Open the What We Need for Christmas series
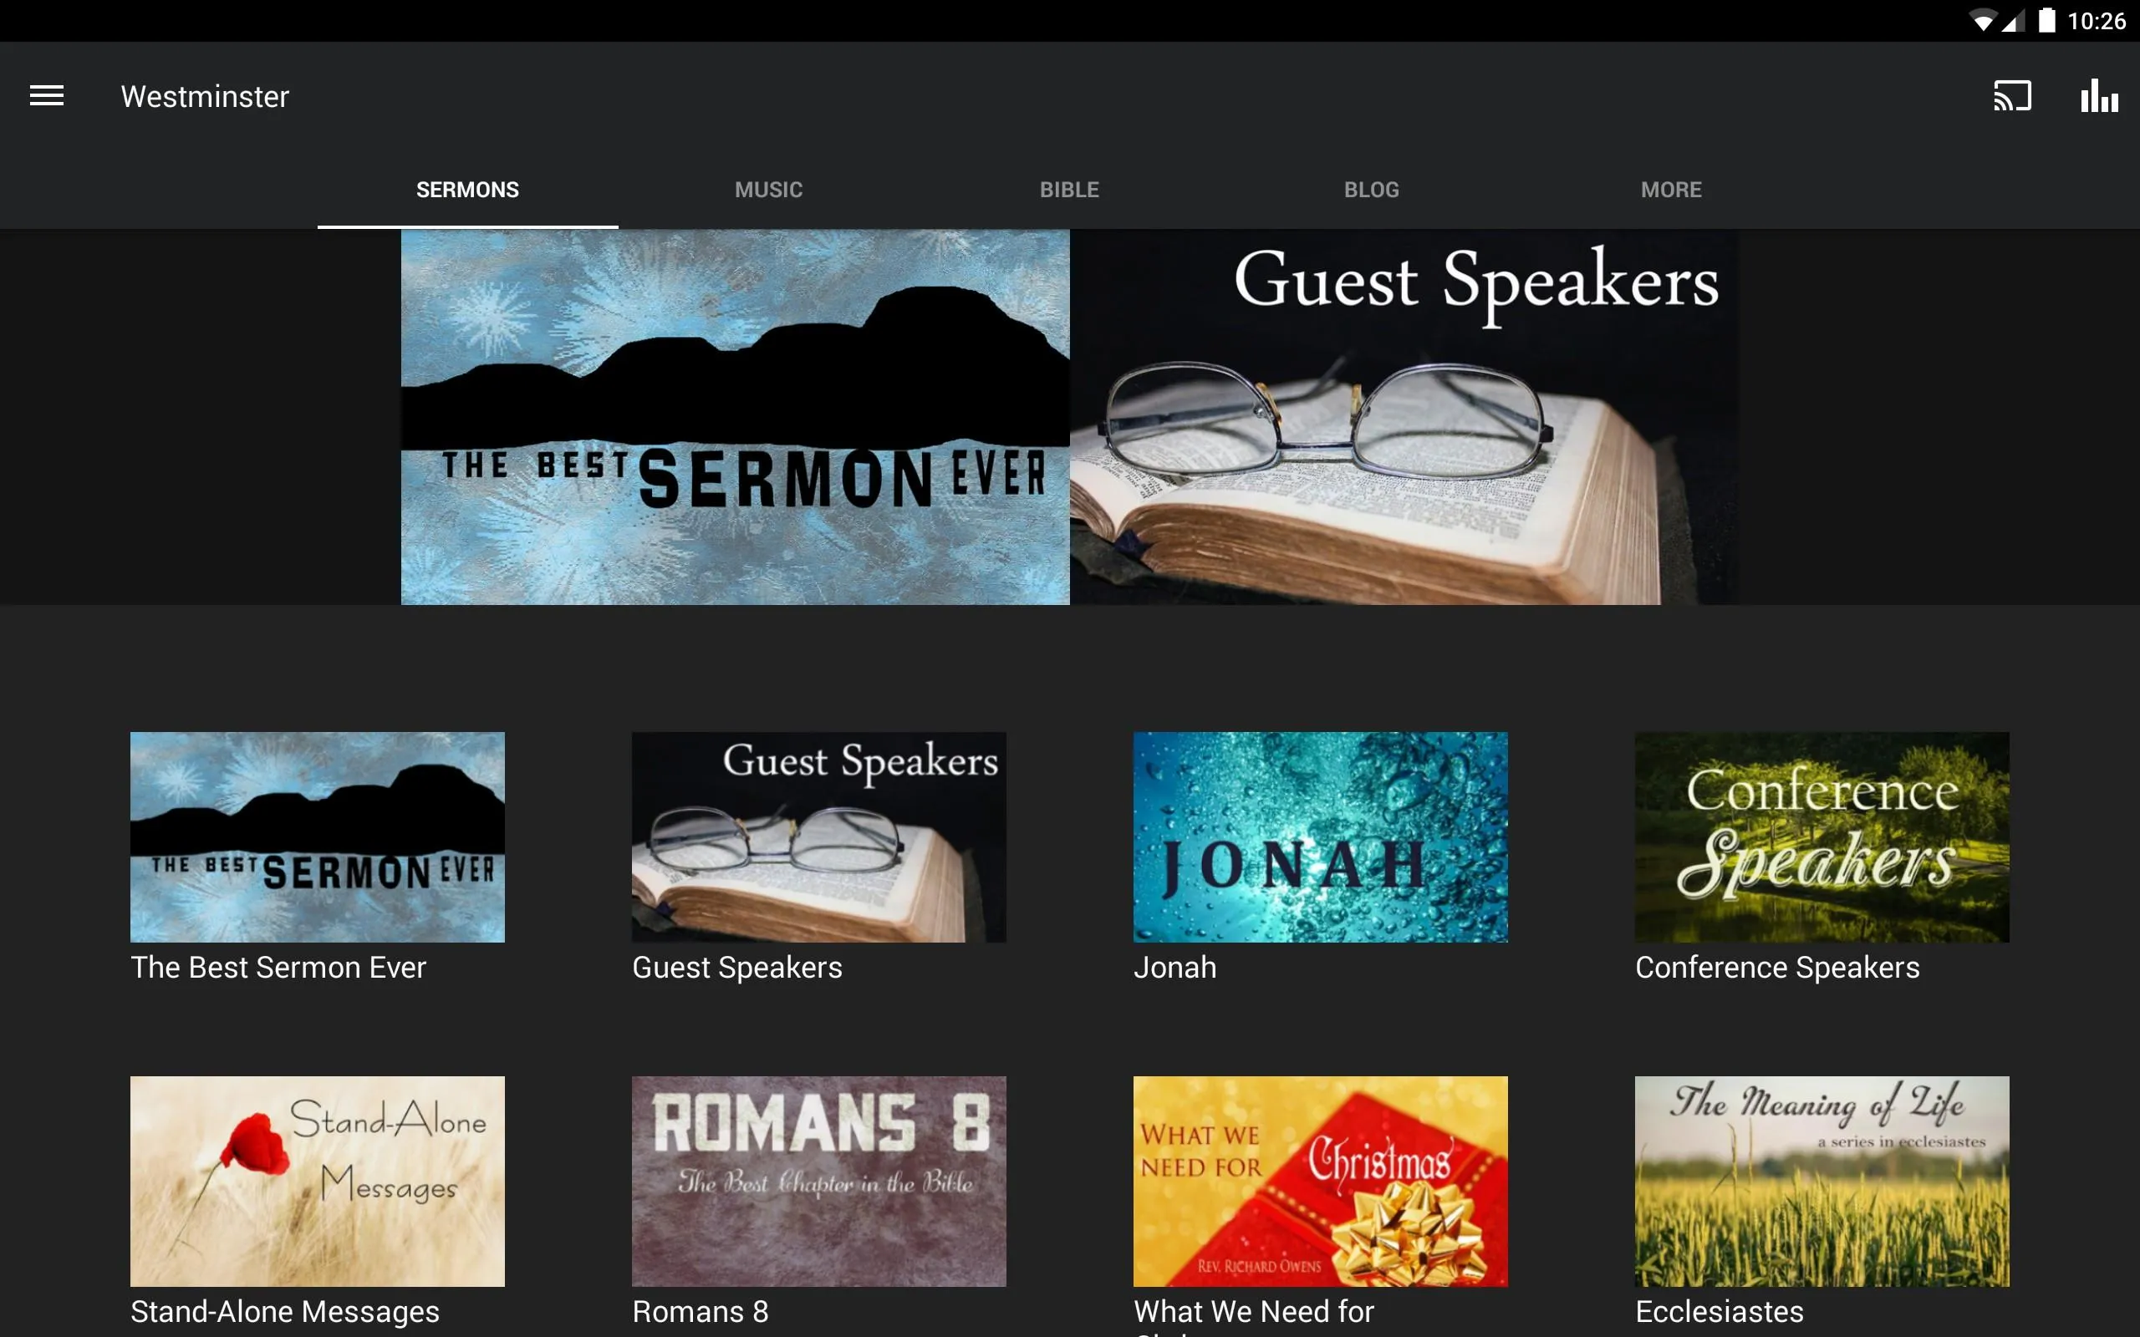 coord(1320,1178)
